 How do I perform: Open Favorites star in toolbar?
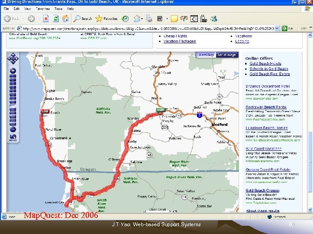click(106, 19)
